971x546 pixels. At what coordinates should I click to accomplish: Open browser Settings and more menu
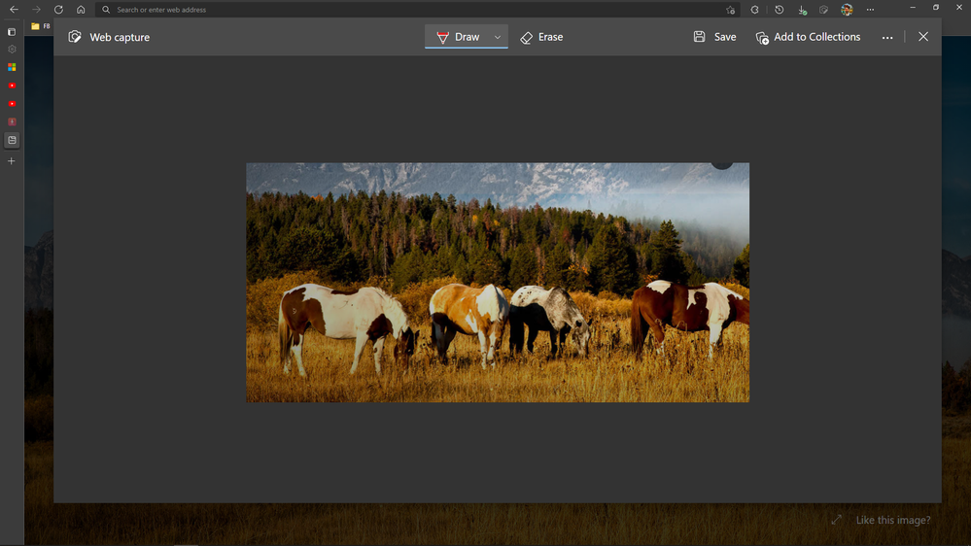(870, 10)
